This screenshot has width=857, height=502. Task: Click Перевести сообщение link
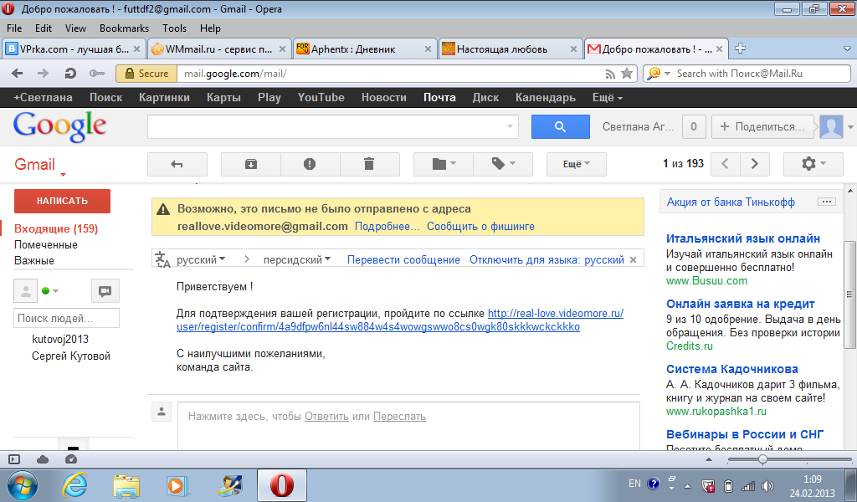[403, 260]
